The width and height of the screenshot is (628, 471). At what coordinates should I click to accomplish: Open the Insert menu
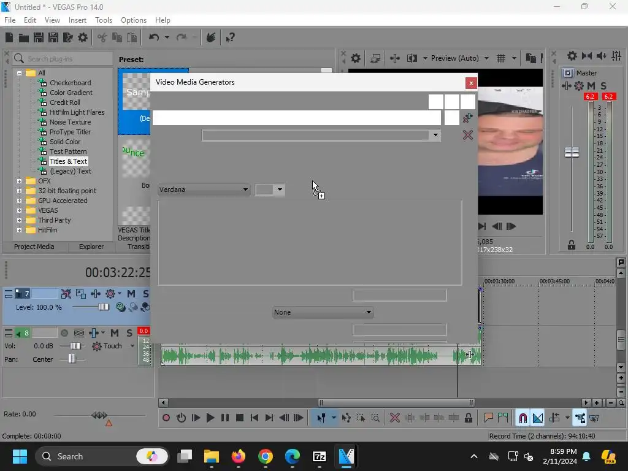tap(77, 20)
